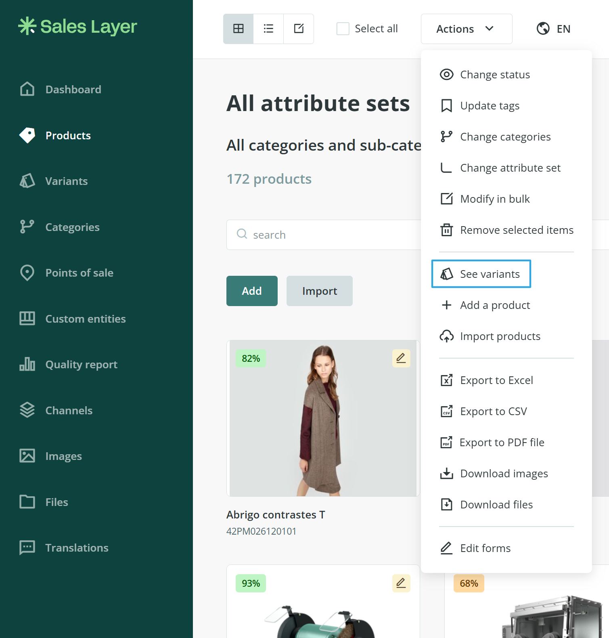This screenshot has height=638, width=609.
Task: Open Dashboard from the sidebar
Action: pyautogui.click(x=61, y=89)
